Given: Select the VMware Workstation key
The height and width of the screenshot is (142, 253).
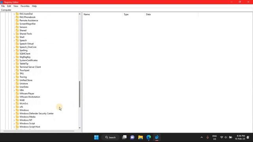Looking at the screenshot, I should coord(30,97).
